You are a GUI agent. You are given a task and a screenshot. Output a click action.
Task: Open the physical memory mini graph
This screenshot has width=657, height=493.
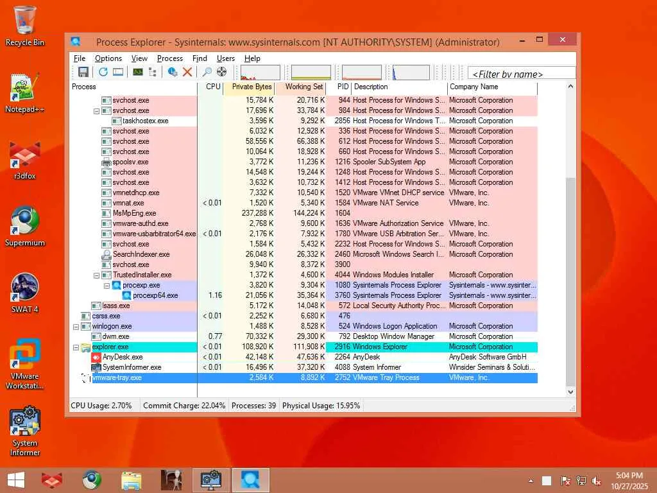362,73
